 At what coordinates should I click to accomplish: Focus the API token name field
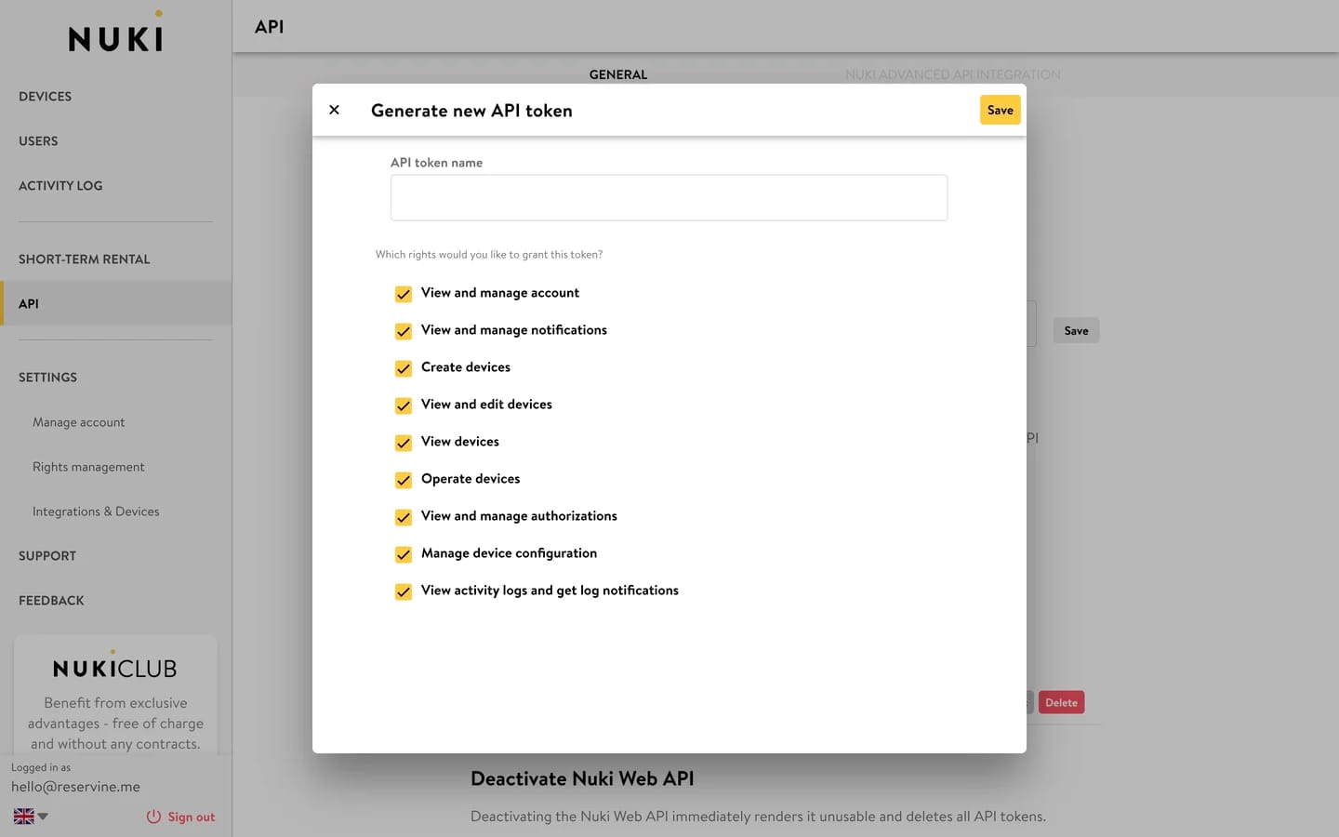669,197
